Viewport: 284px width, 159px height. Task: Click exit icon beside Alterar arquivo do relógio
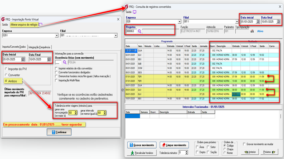tap(41, 24)
